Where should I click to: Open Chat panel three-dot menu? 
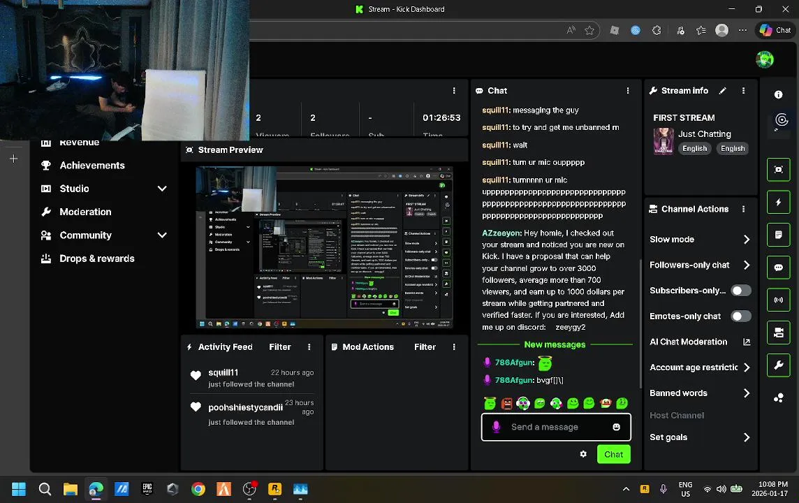[627, 91]
